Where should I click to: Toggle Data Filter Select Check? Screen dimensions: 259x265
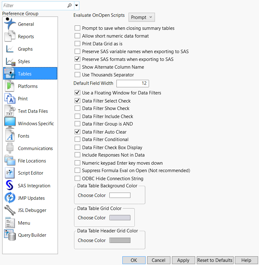pyautogui.click(x=77, y=101)
